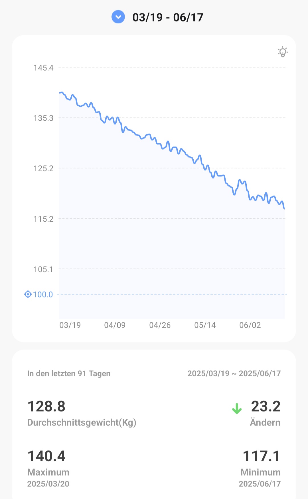
Task: Click the 04/09 x-axis date label
Action: coord(115,325)
